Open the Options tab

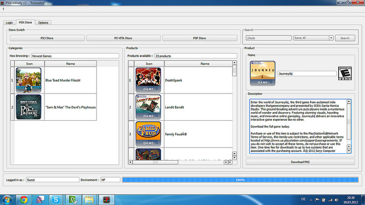(x=43, y=23)
